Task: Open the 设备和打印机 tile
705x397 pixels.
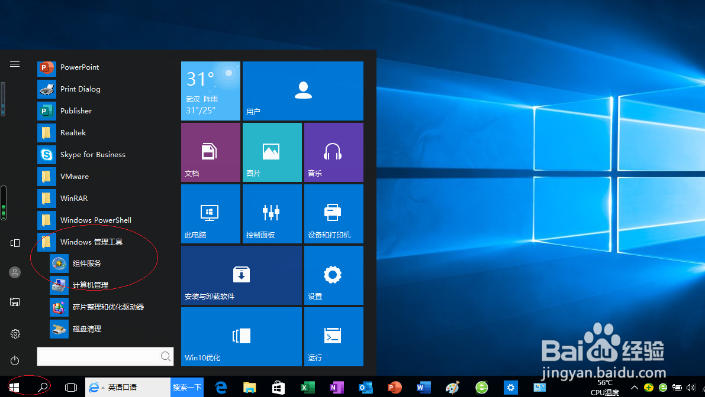Action: point(333,213)
